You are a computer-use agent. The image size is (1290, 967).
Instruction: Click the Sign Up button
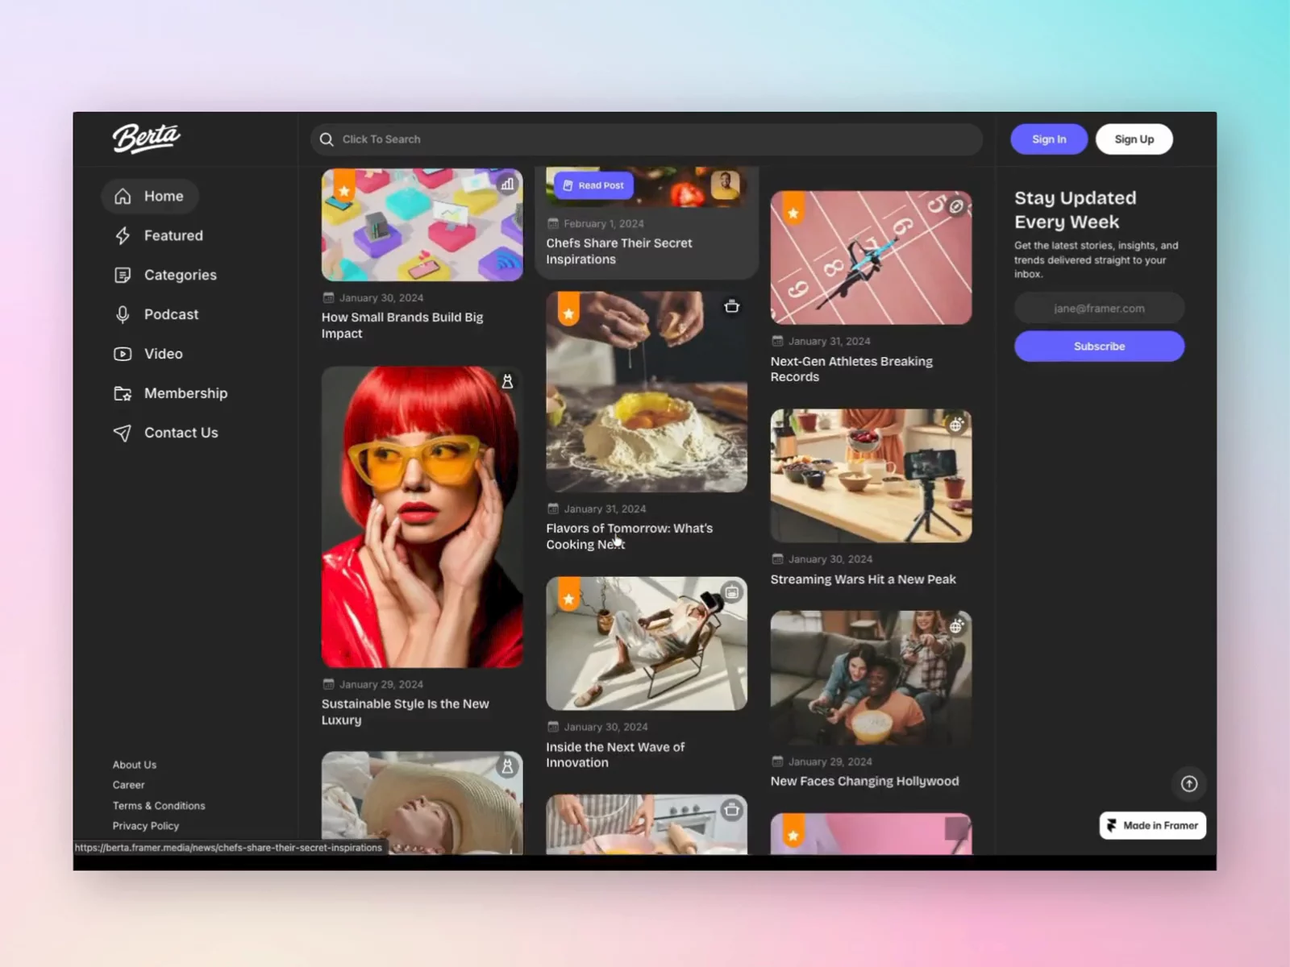1134,139
